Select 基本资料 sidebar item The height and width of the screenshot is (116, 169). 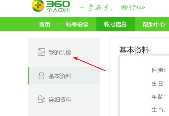coord(60,76)
